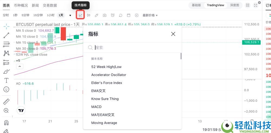Open the timeframe dropdown arrow
The height and width of the screenshot is (133, 271).
point(70,15)
